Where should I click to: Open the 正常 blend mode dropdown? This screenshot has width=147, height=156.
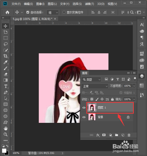click(95, 86)
